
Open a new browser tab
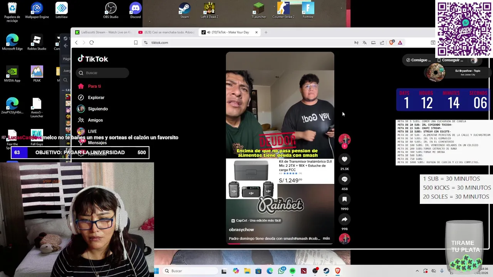[x=266, y=32]
